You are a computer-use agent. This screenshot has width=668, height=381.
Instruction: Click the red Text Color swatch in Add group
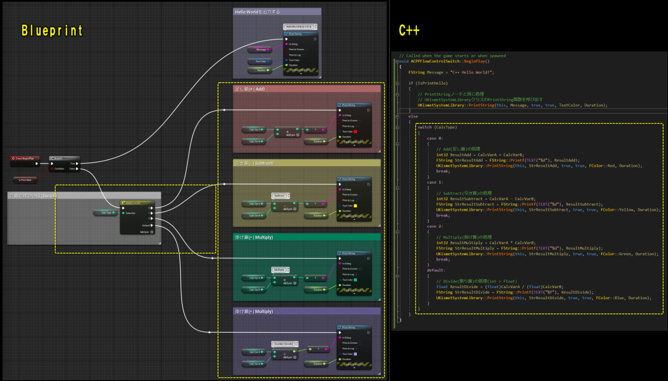355,131
